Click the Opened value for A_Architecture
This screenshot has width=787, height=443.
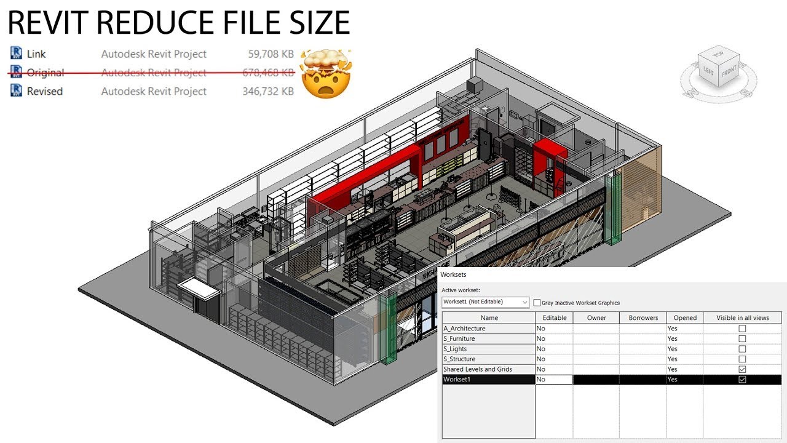coord(685,329)
